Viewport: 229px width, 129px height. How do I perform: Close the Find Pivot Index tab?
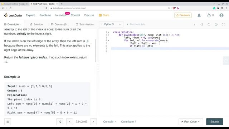coord(57,4)
